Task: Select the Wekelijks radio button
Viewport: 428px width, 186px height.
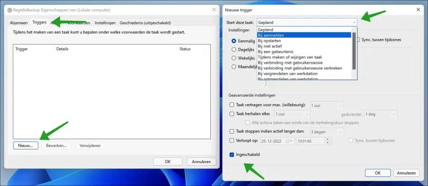Action: point(233,58)
